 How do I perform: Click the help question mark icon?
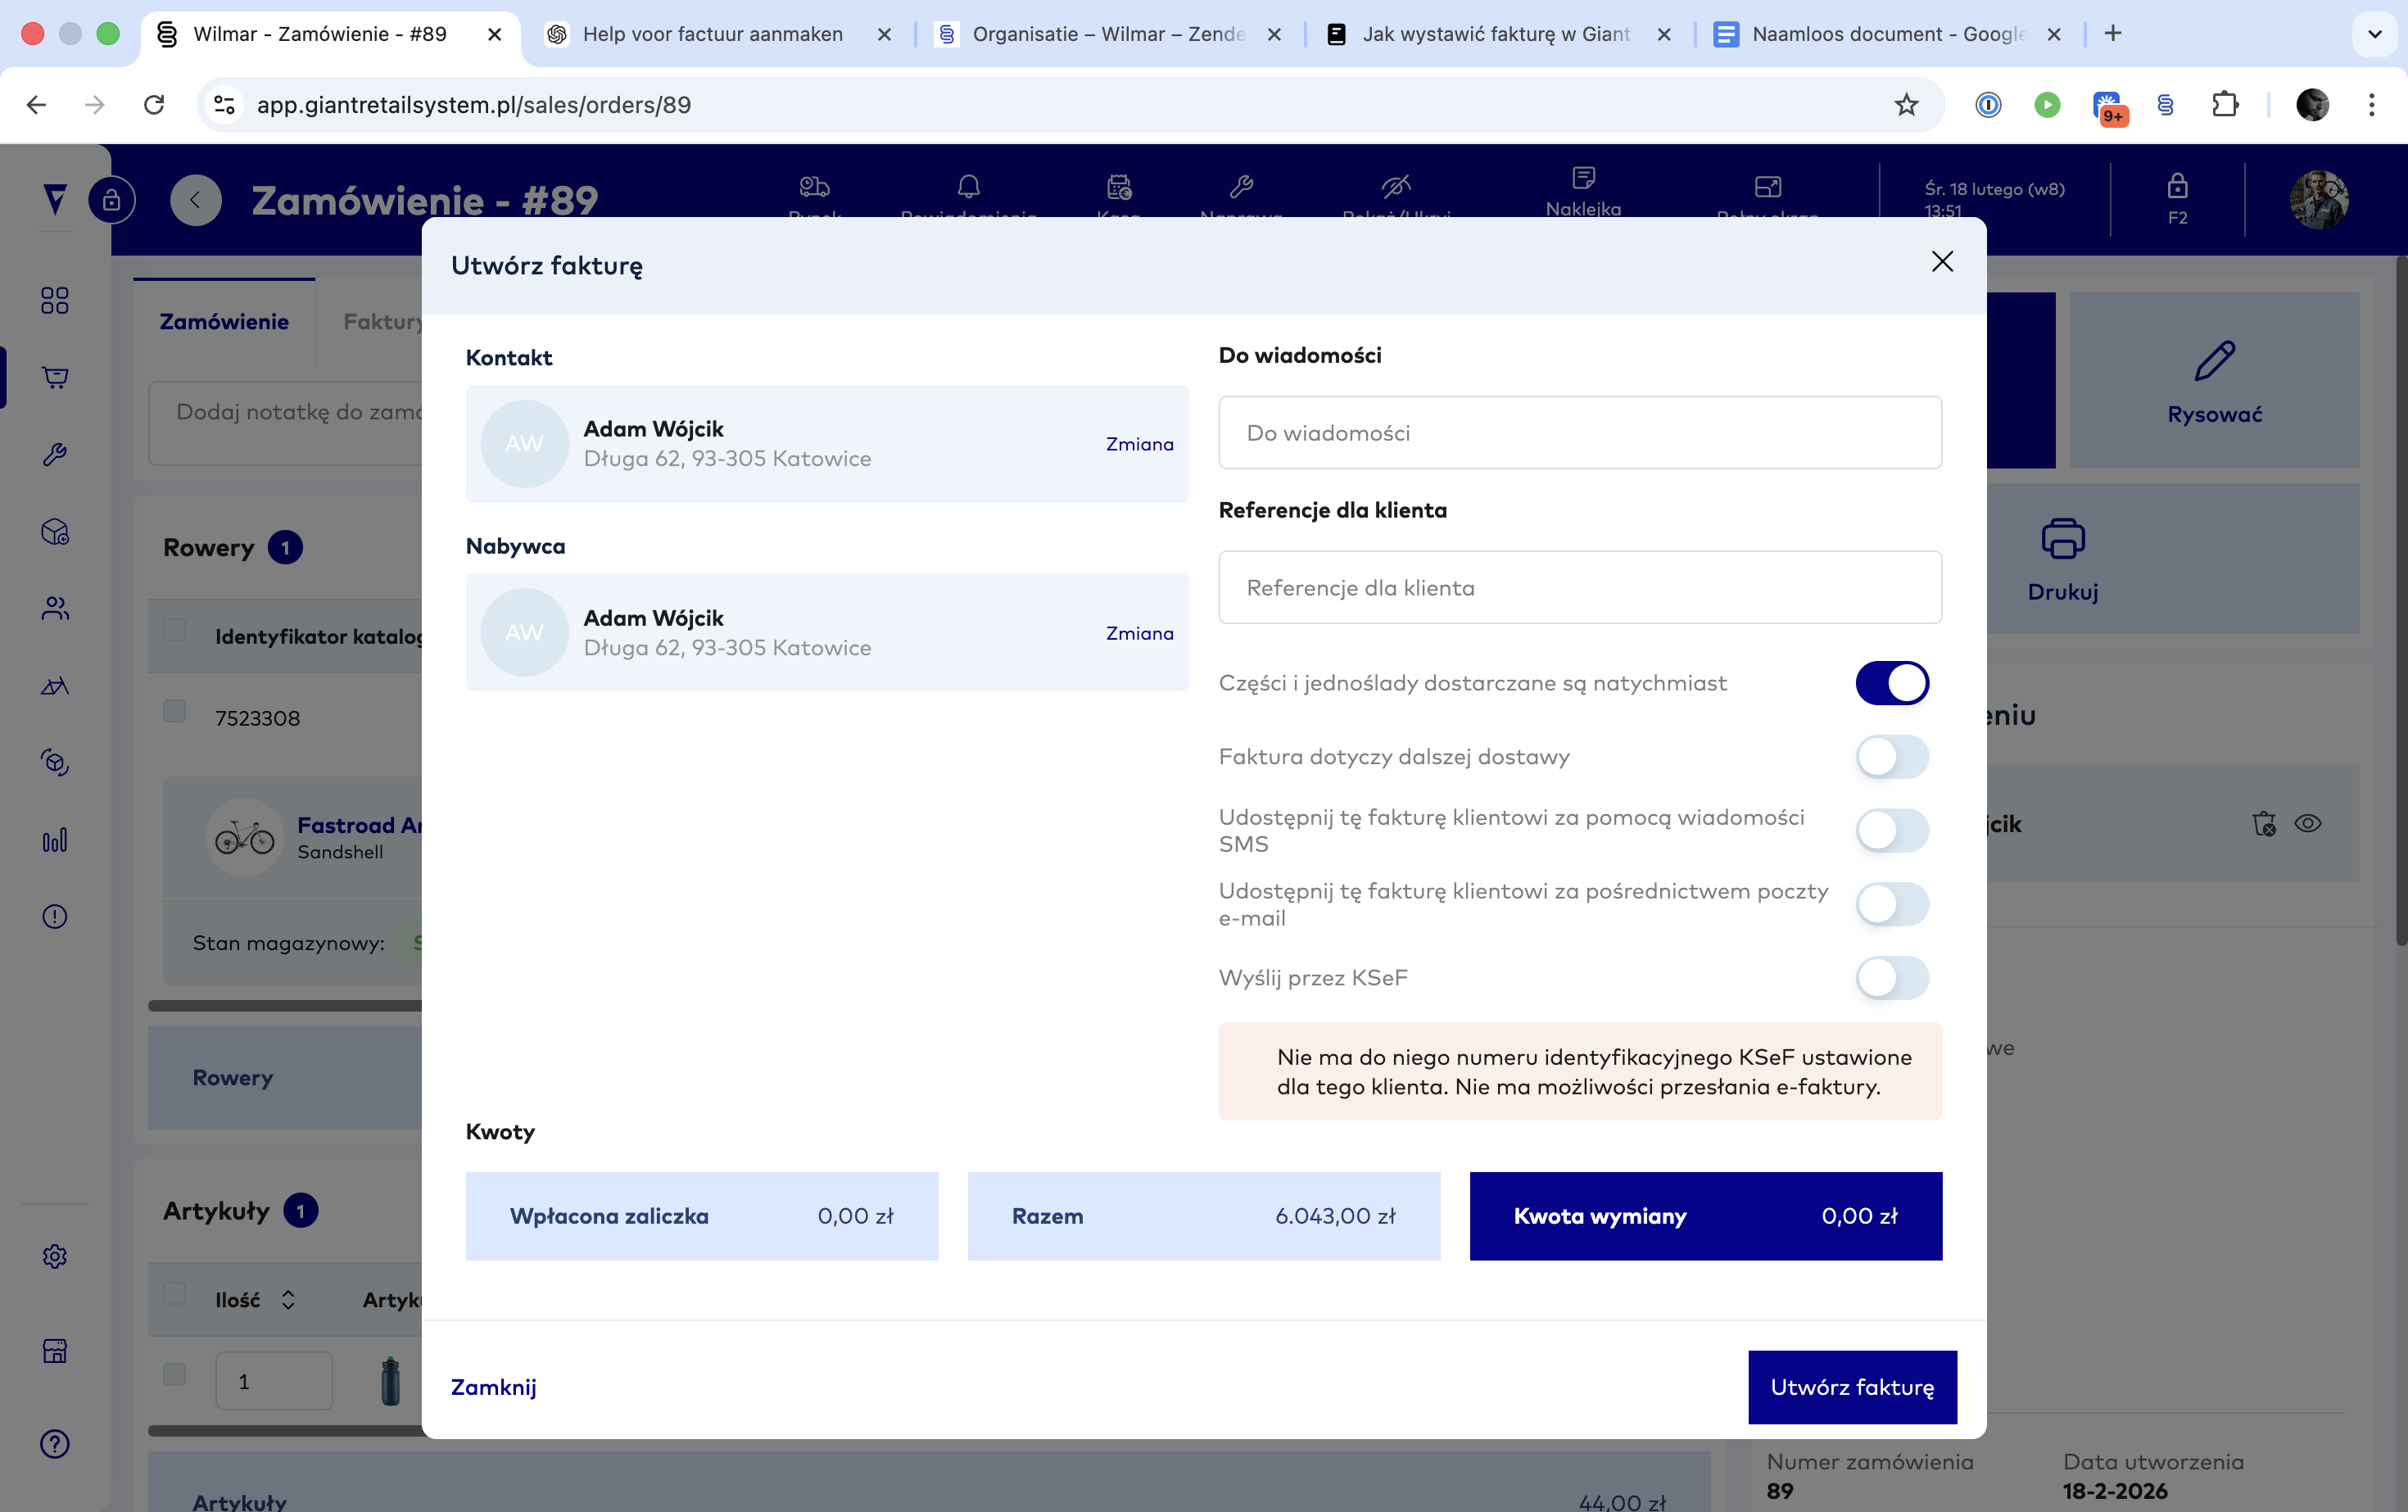pos(55,1443)
